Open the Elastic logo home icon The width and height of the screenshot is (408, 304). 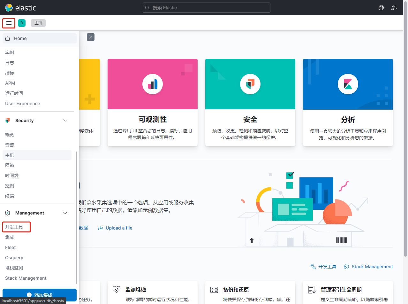9,8
